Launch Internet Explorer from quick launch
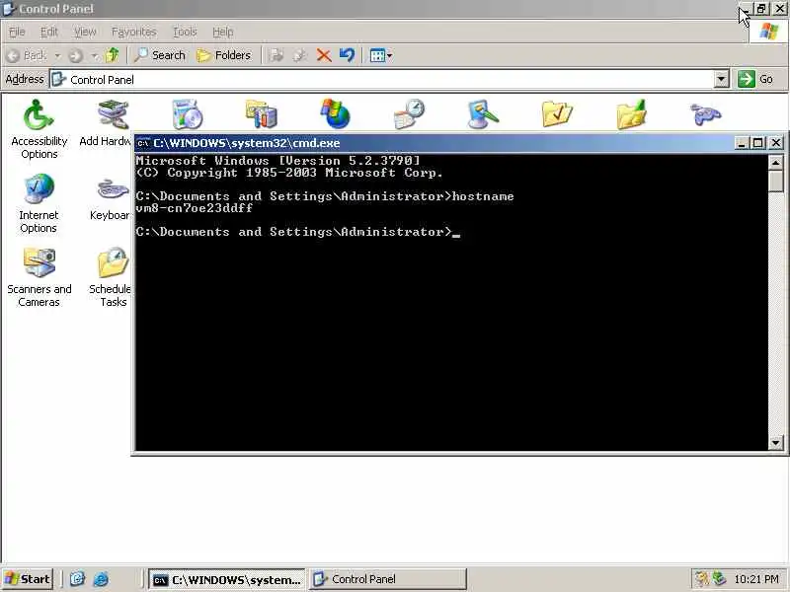Screen dimensions: 790x592 pos(101,579)
